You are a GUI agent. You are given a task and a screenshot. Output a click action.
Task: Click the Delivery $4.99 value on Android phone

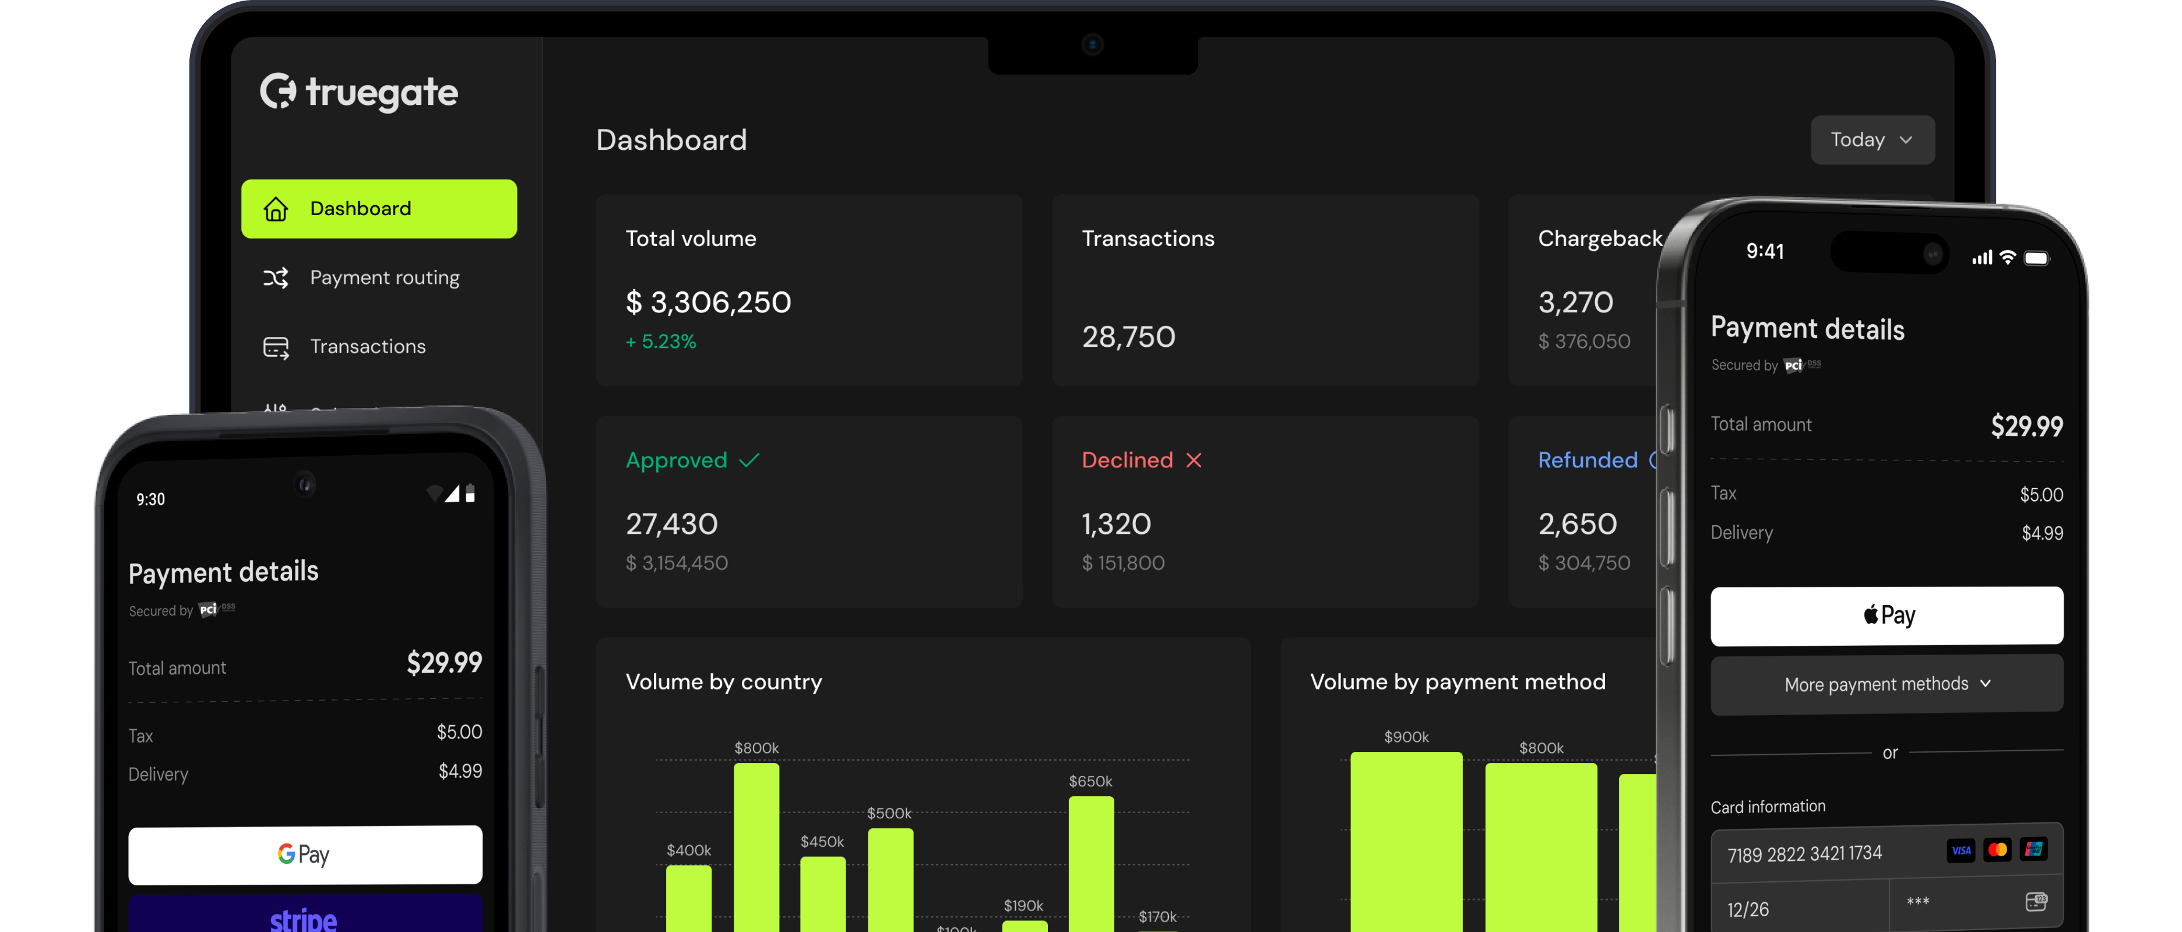click(x=460, y=771)
